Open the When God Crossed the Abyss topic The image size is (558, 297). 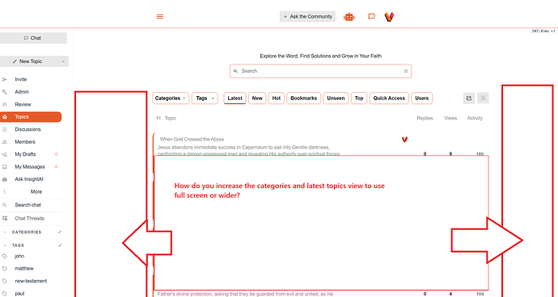pos(192,140)
